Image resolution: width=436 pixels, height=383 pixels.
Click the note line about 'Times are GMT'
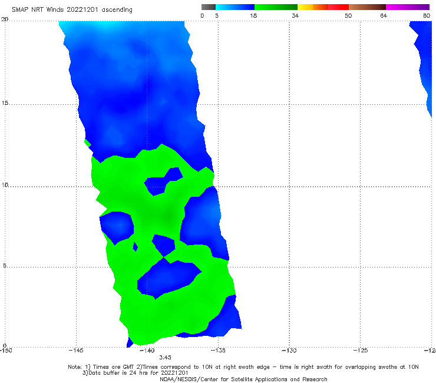243,367
